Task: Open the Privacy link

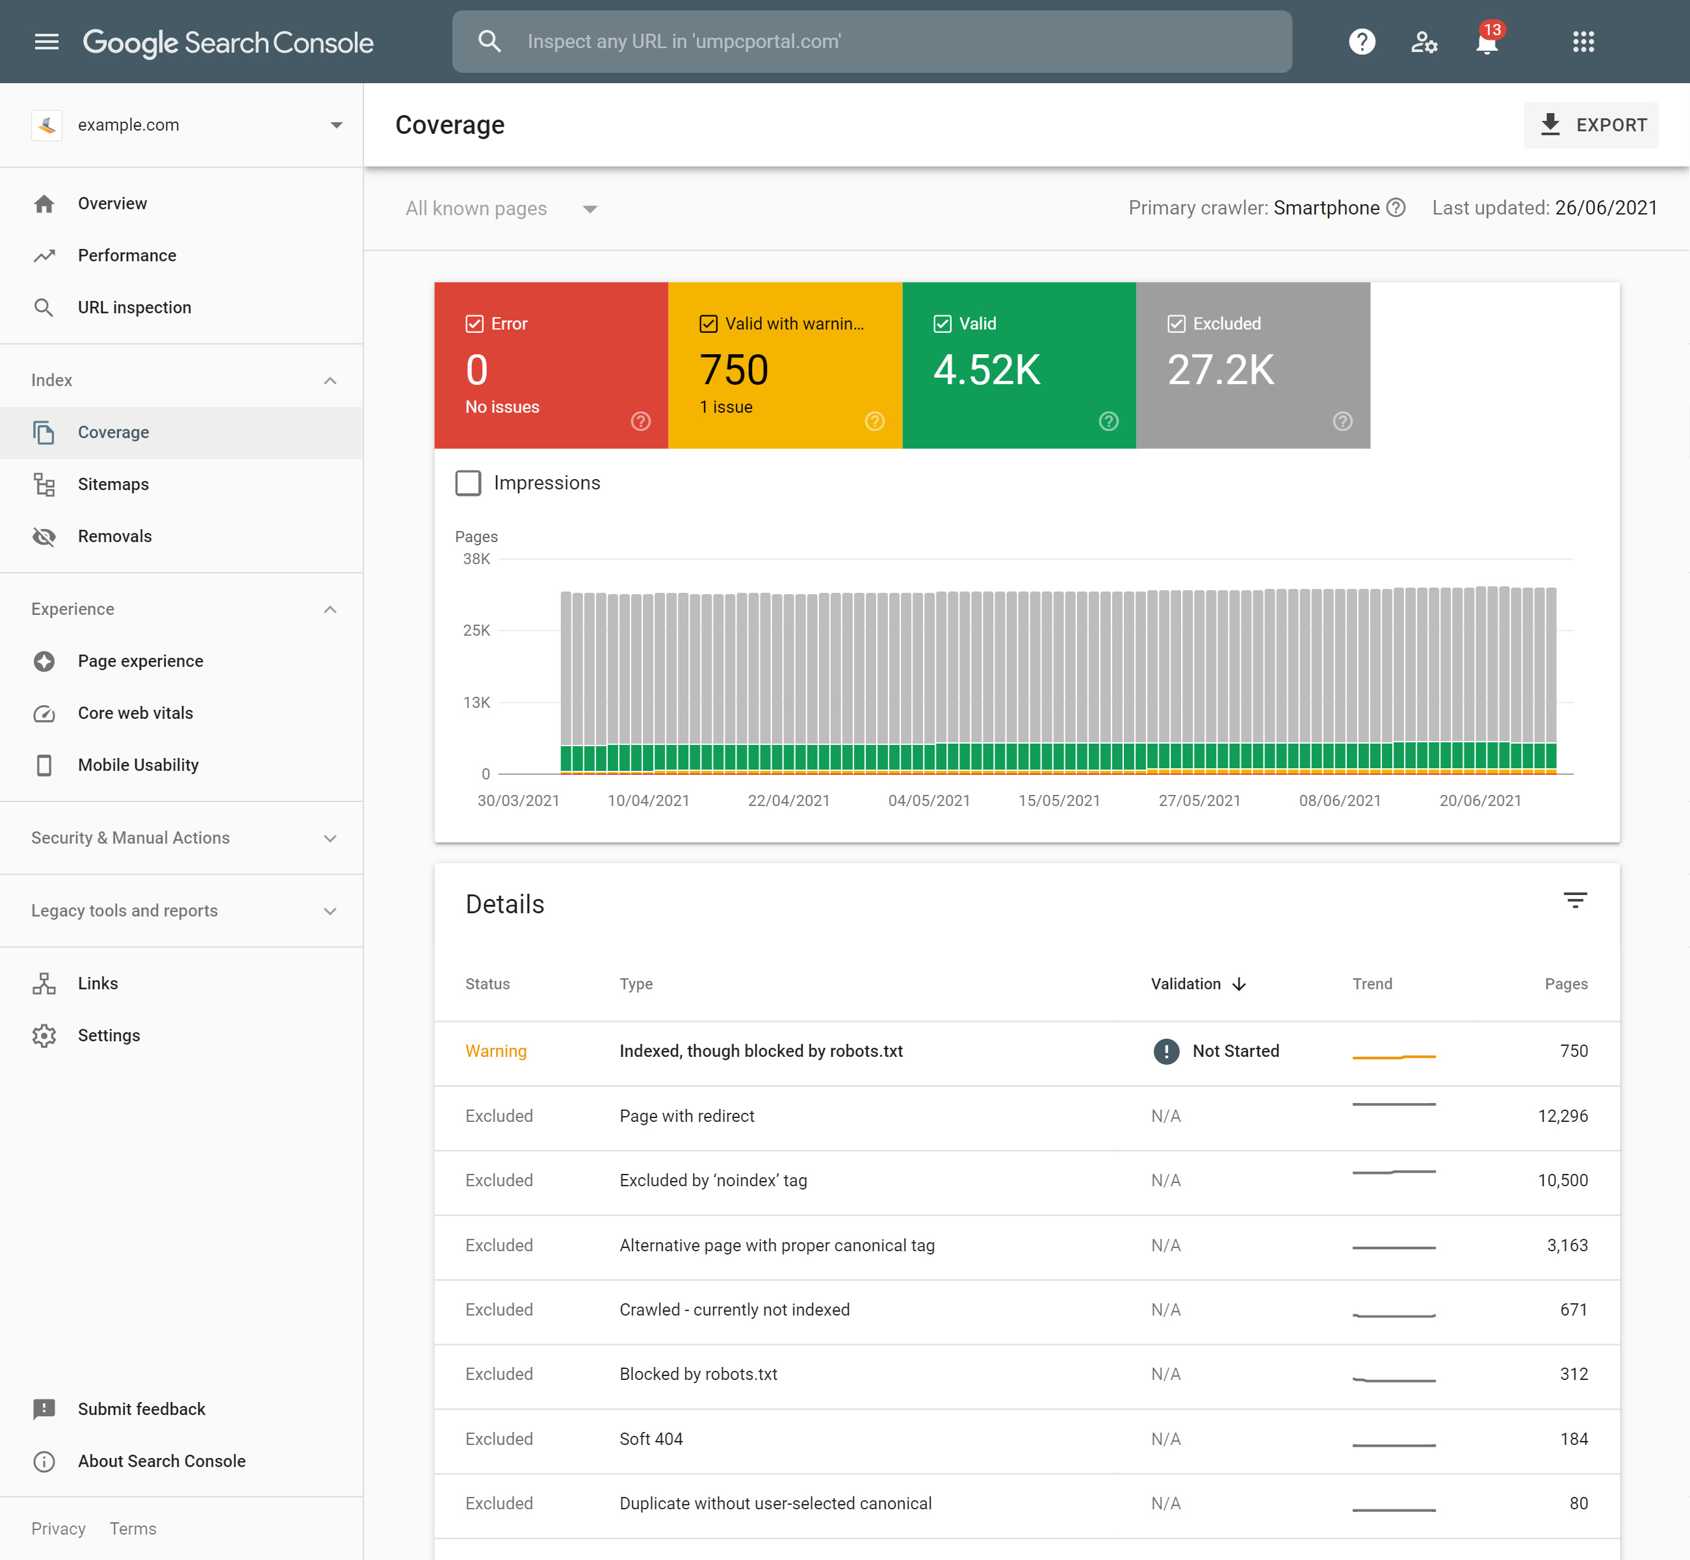Action: click(x=58, y=1529)
